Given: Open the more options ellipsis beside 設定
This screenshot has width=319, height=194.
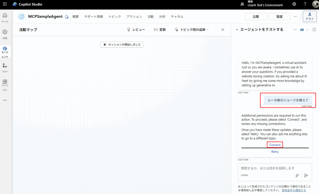Looking at the screenshot, I should 295,17.
